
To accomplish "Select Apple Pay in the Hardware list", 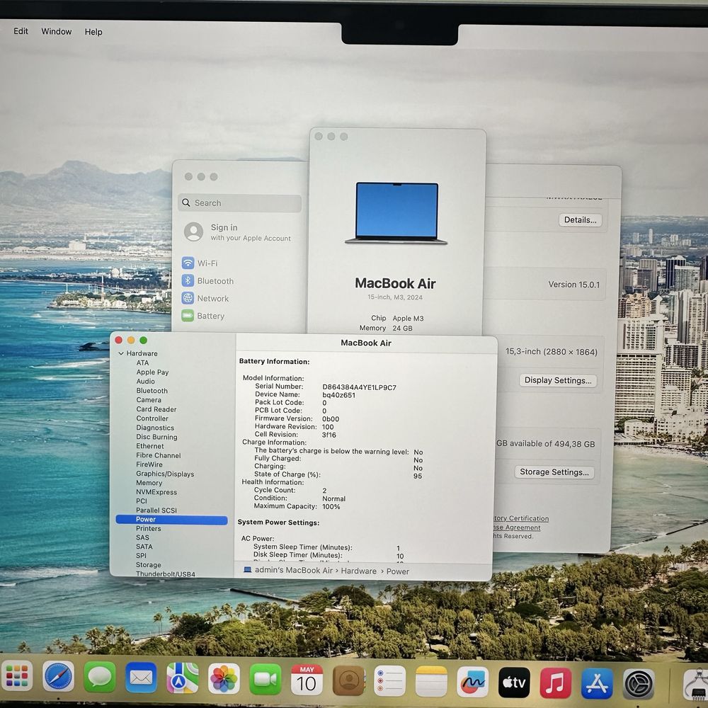I will point(152,372).
